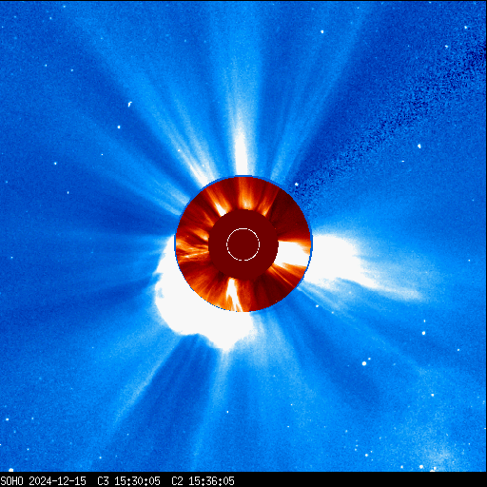Image resolution: width=487 pixels, height=487 pixels.
Task: Click the C3 15:30:05 timestamp
Action: coord(128,481)
